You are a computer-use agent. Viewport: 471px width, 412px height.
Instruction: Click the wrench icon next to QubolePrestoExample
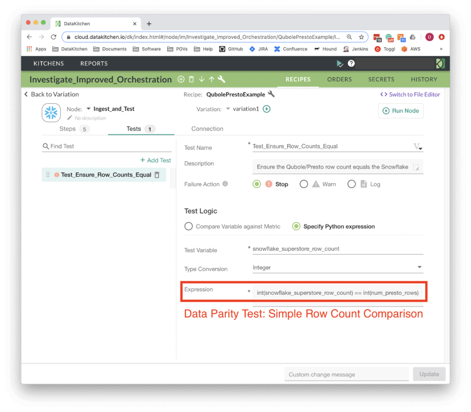click(271, 94)
